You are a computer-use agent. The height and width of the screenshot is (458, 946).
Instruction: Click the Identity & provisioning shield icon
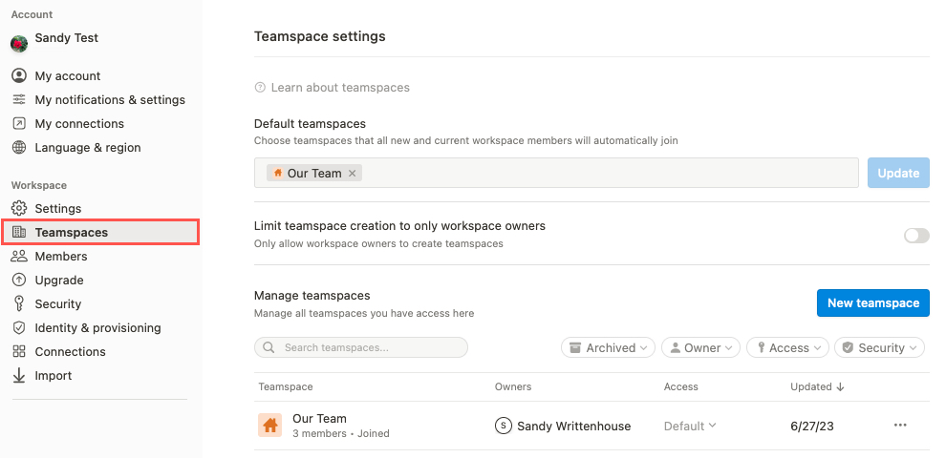pyautogui.click(x=19, y=328)
